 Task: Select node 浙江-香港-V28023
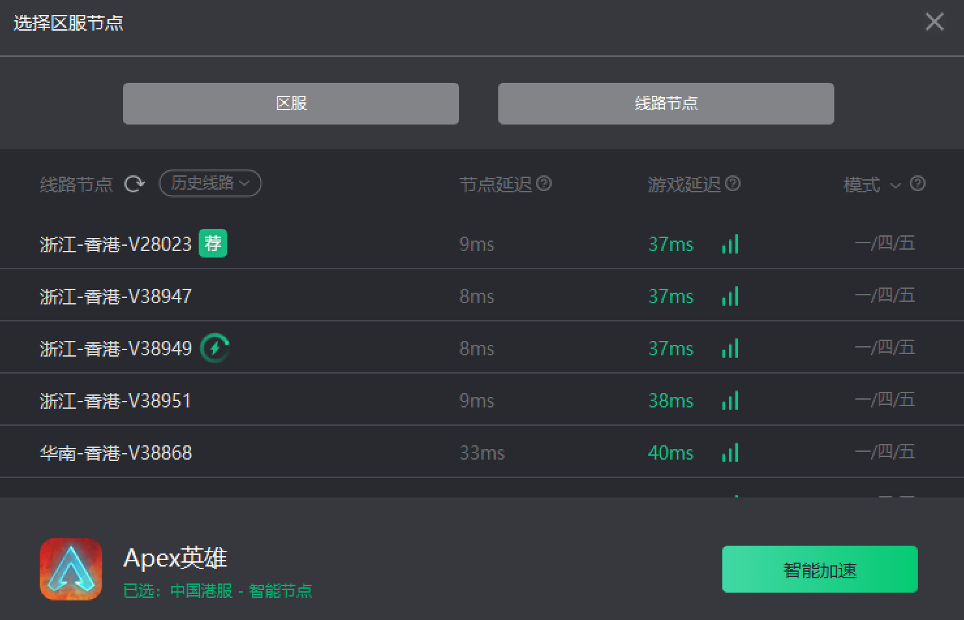116,244
